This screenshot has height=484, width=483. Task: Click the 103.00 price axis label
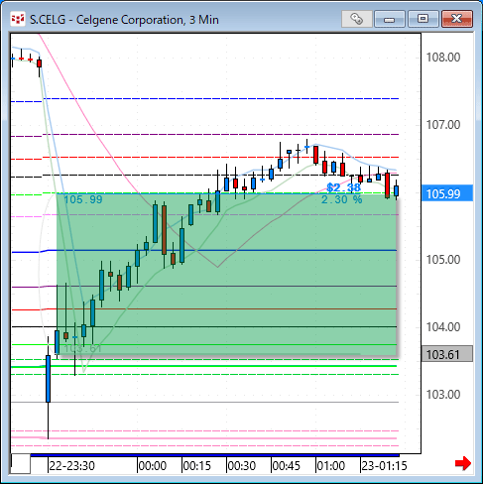[443, 395]
